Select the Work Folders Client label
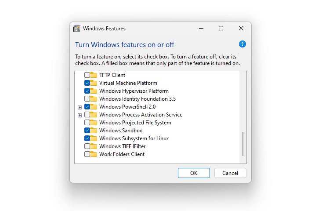 coord(122,154)
